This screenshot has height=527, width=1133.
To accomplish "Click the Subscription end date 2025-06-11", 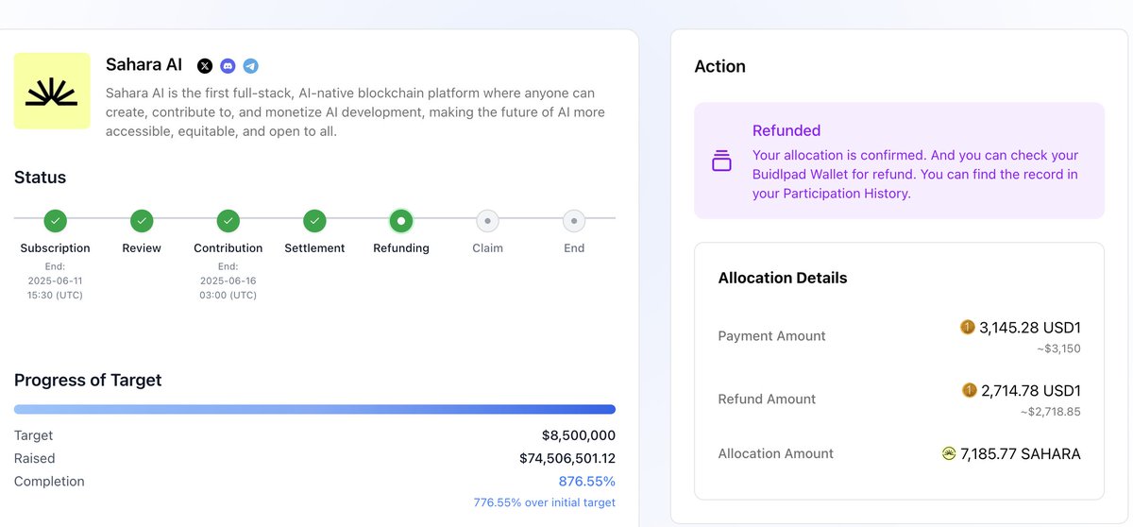I will pyautogui.click(x=56, y=280).
